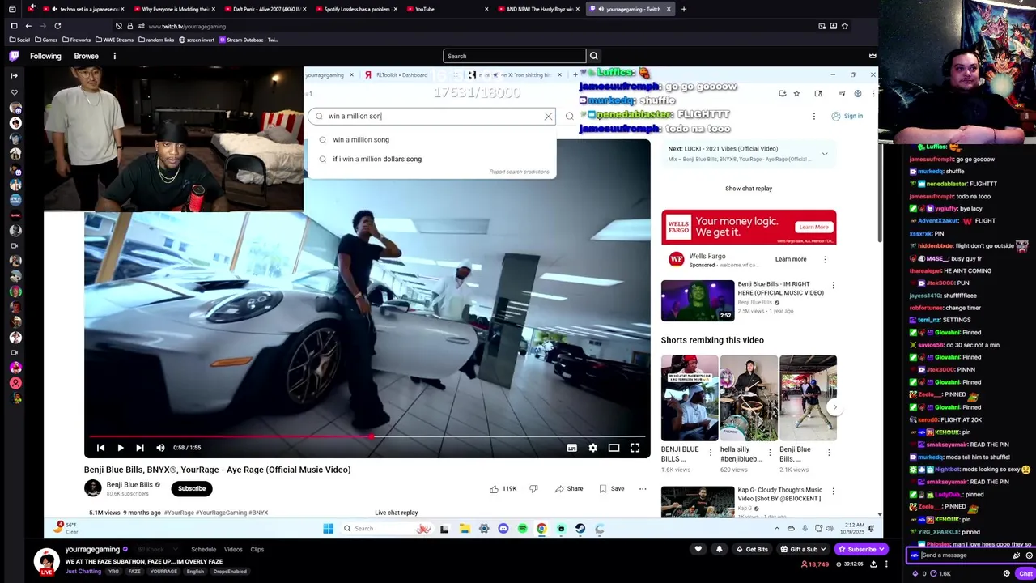The image size is (1036, 583).
Task: Open options for the Wells Fargo ad
Action: click(x=825, y=259)
